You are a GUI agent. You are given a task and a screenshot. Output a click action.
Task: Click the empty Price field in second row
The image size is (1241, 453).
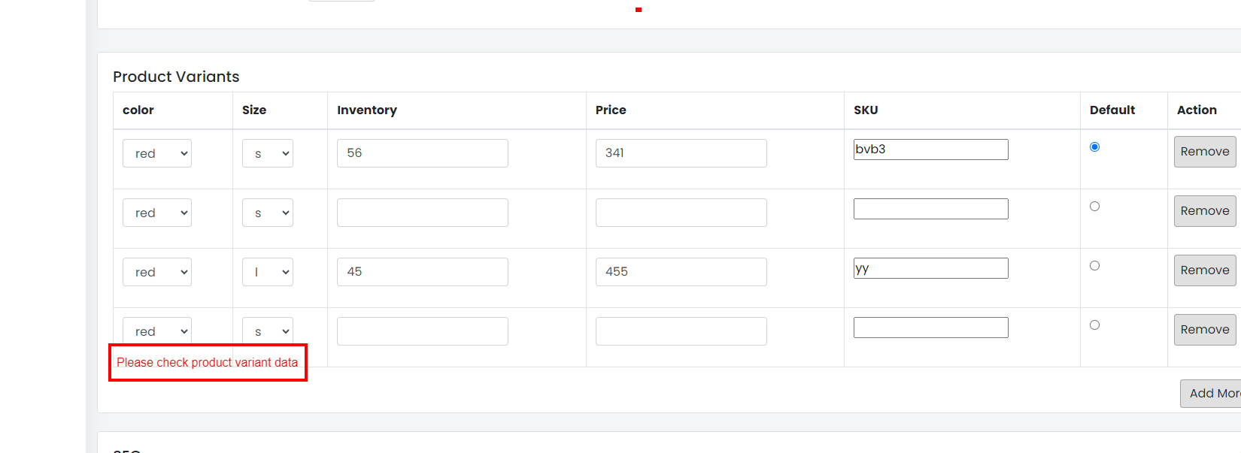point(681,213)
